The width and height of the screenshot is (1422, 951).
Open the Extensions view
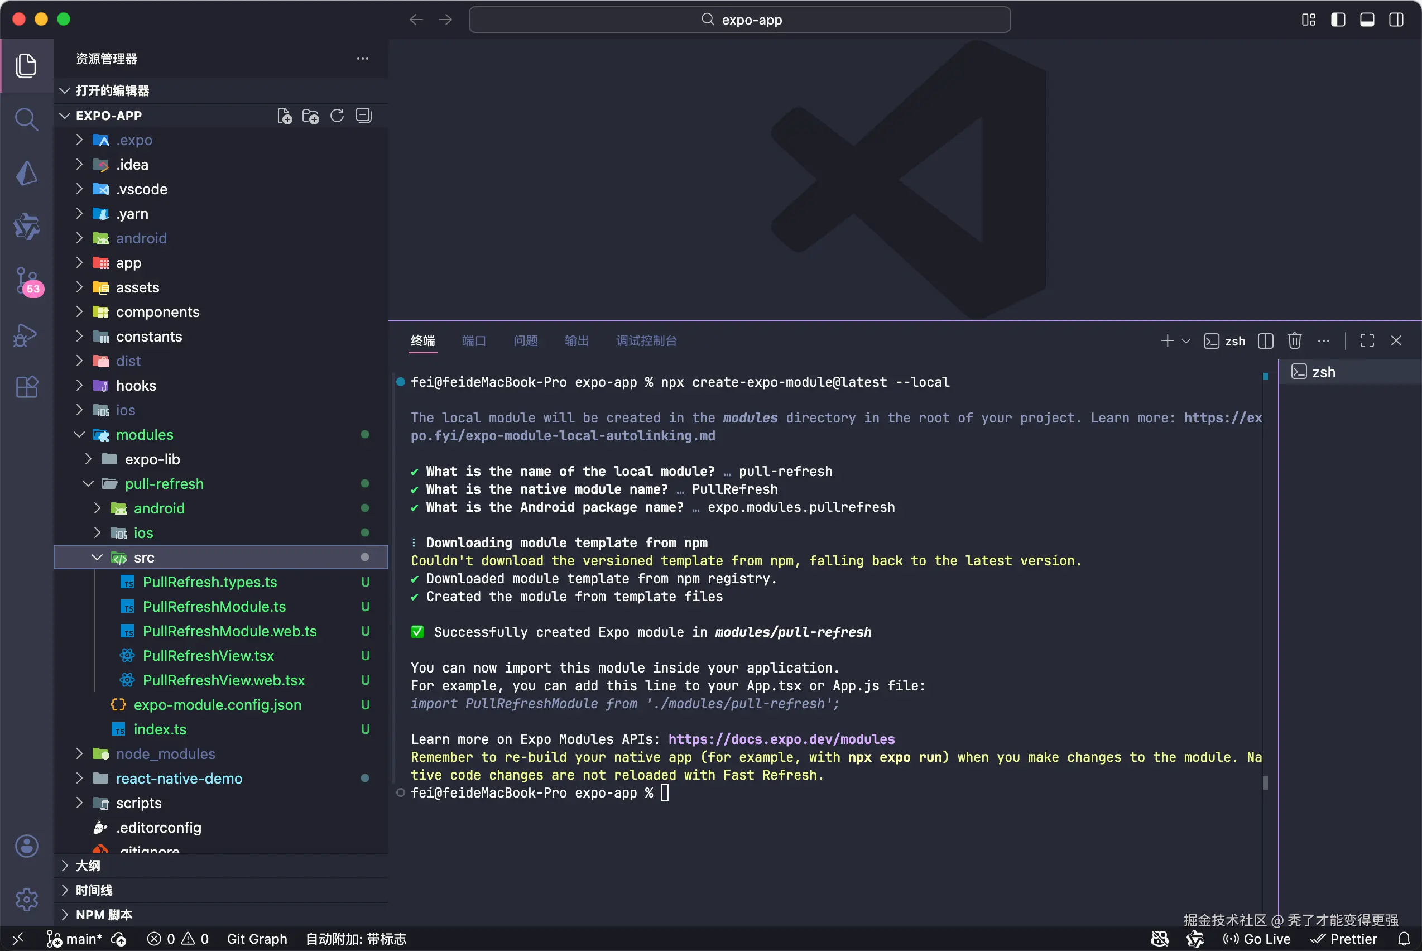[x=26, y=387]
